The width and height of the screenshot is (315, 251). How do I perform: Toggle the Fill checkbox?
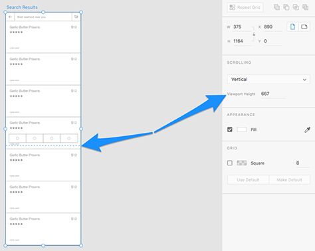pyautogui.click(x=230, y=129)
